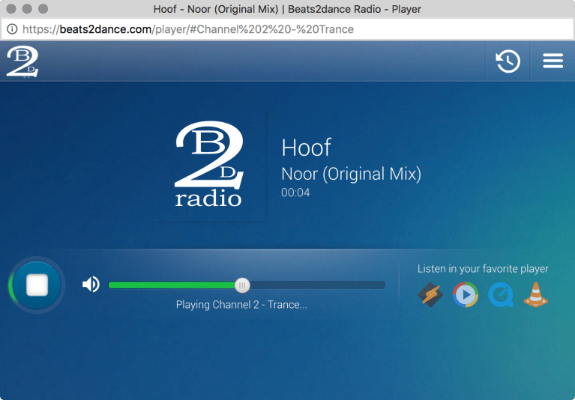Image resolution: width=575 pixels, height=400 pixels.
Task: Click the unfilled dark part of volume bar
Action: pos(315,285)
